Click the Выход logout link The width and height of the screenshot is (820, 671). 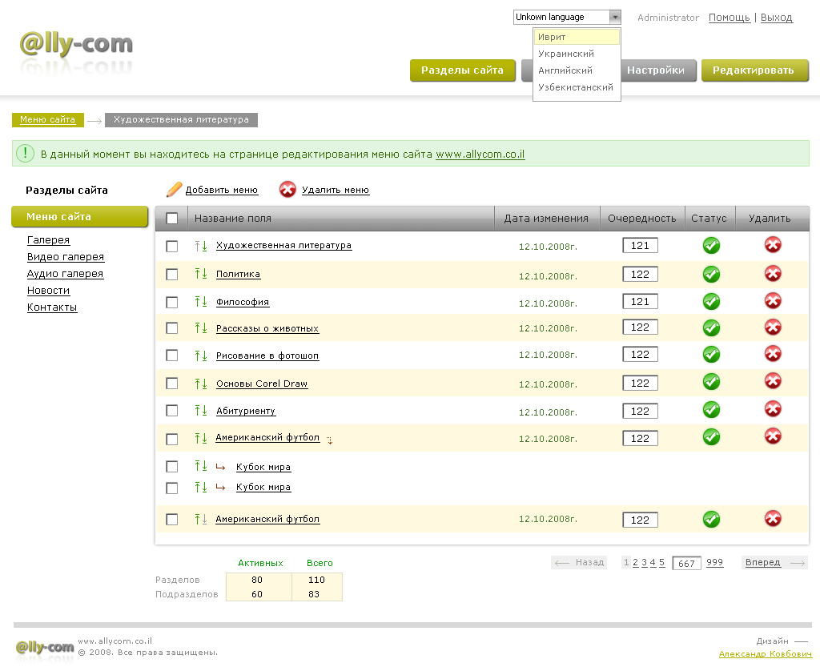(777, 18)
